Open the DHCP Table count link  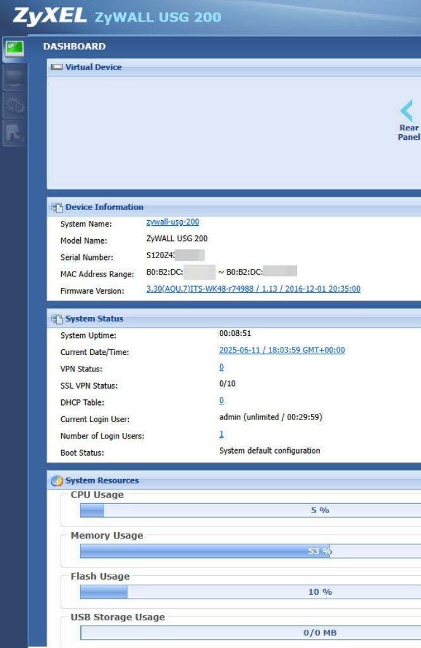[221, 401]
